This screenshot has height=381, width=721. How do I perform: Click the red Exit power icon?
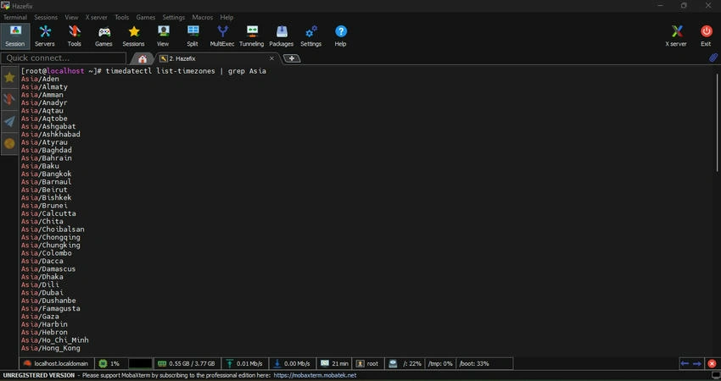point(706,36)
